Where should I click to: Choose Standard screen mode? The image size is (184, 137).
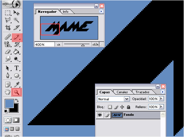[x=6, y=129]
